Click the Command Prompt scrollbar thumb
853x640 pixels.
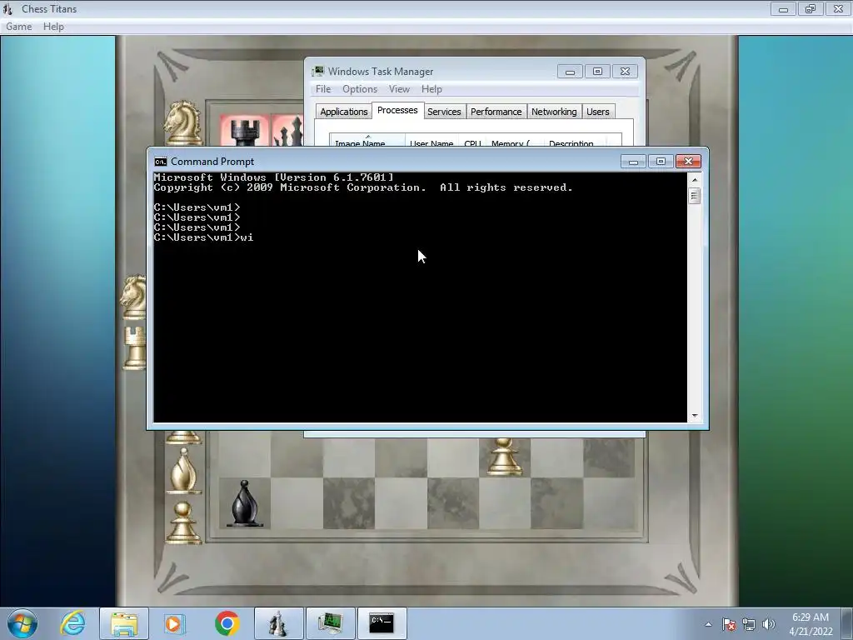click(x=694, y=195)
